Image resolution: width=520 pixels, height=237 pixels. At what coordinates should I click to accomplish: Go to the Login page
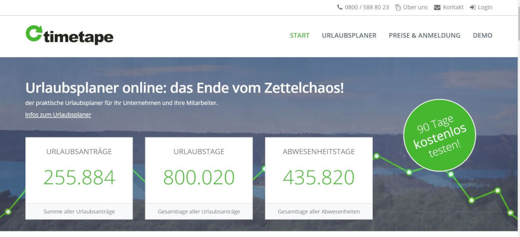click(x=485, y=7)
